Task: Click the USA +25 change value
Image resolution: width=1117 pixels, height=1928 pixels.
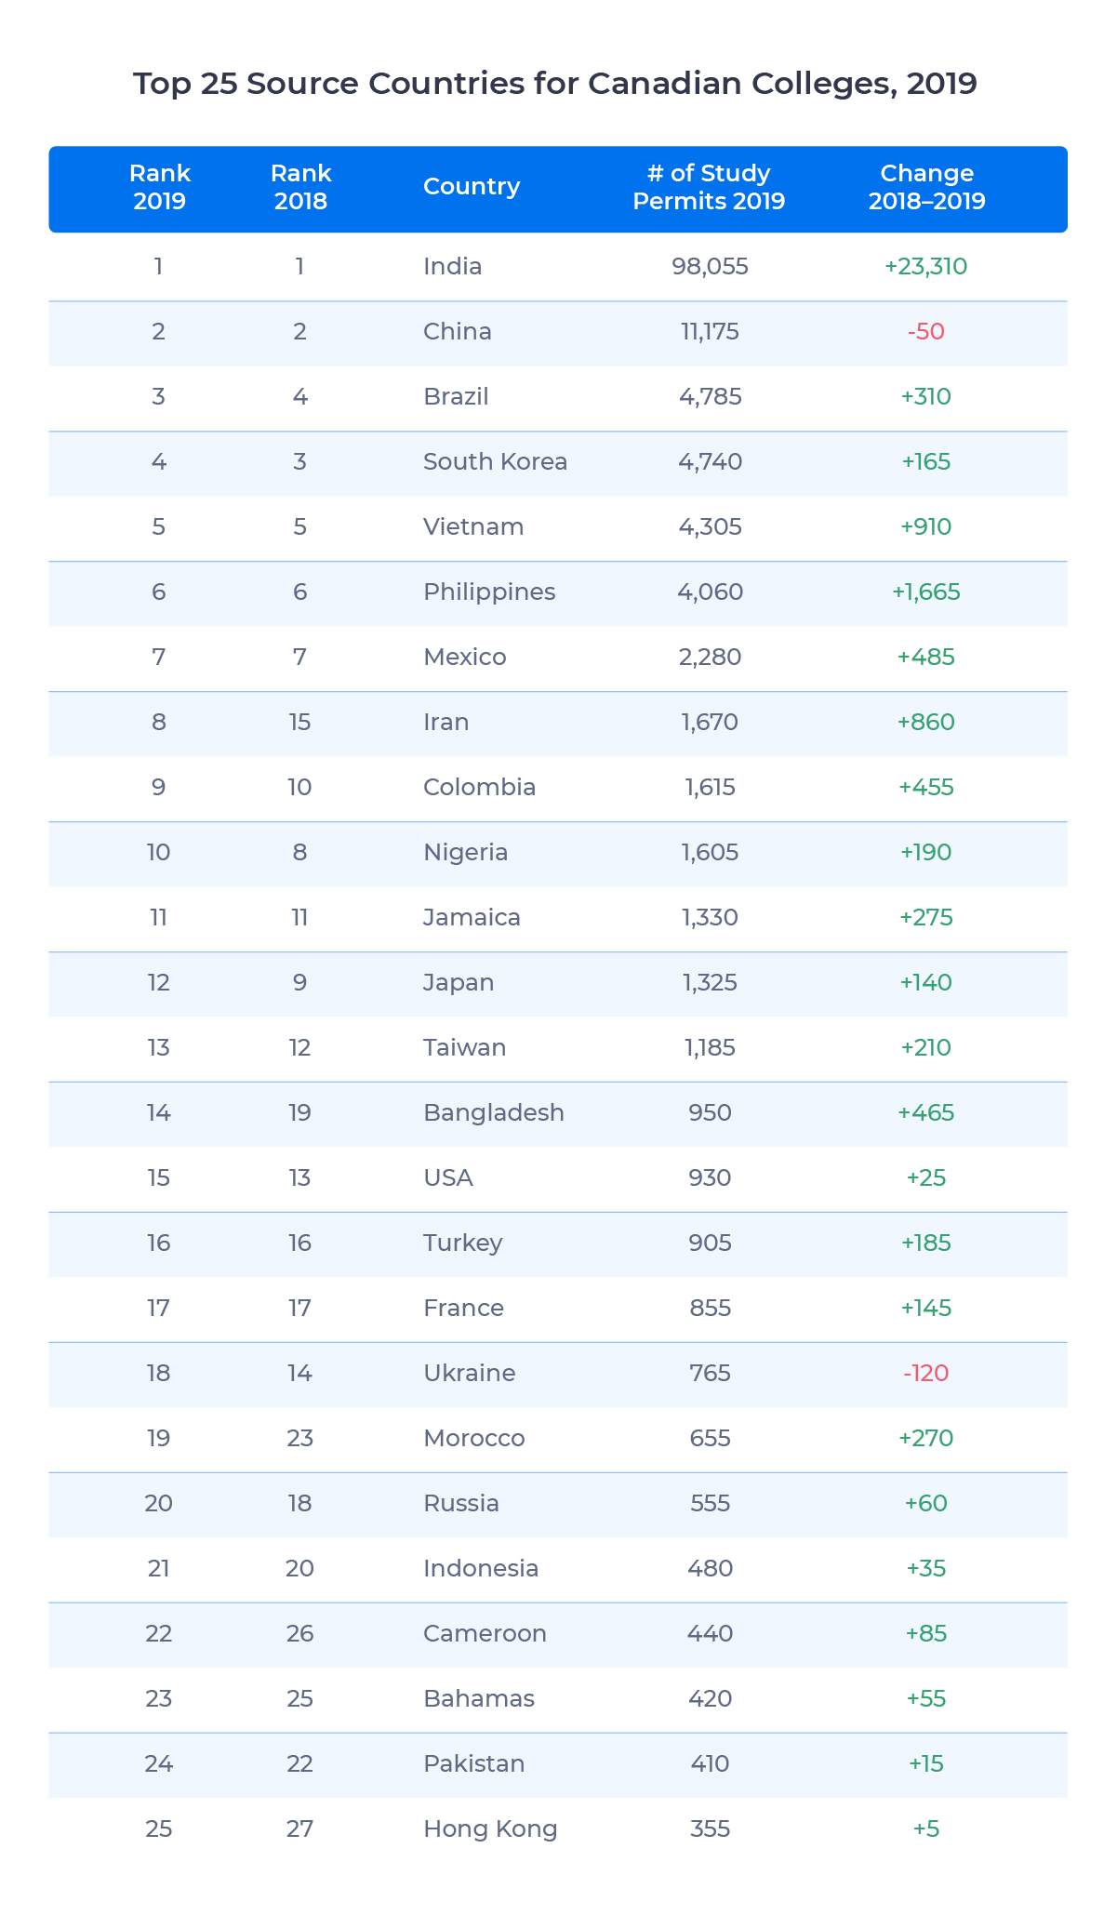Action: coord(926,1177)
